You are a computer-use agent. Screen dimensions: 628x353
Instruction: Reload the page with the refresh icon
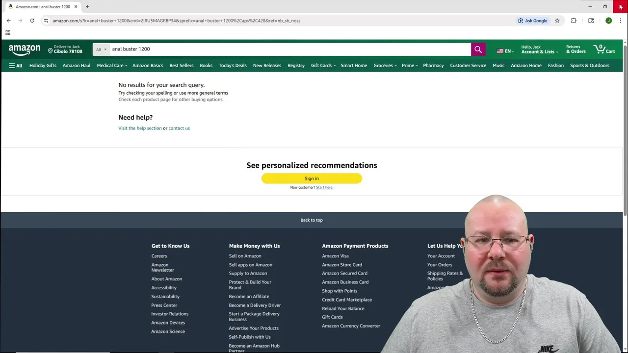click(32, 21)
